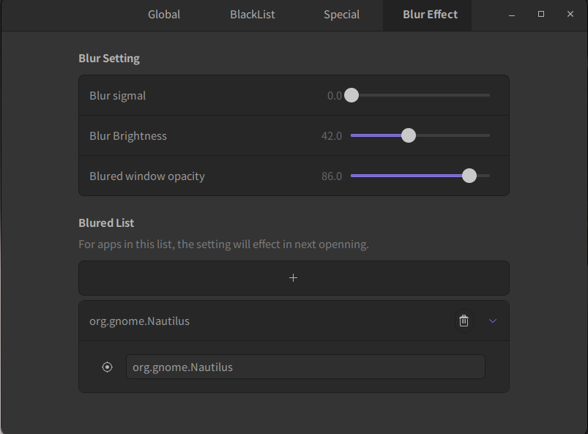Maximize the settings window
Image resolution: width=588 pixels, height=434 pixels.
tap(541, 15)
